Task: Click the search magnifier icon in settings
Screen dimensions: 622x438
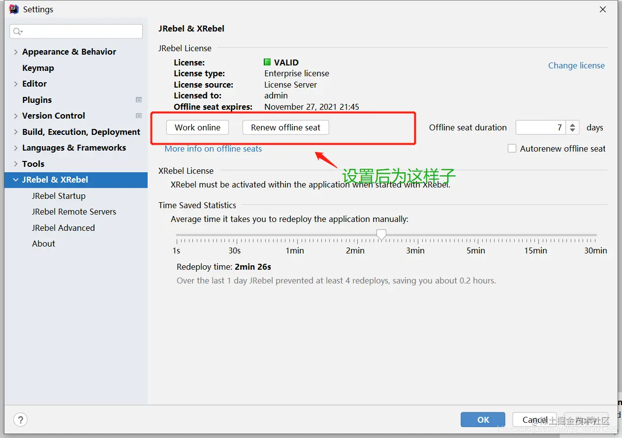Action: [17, 31]
